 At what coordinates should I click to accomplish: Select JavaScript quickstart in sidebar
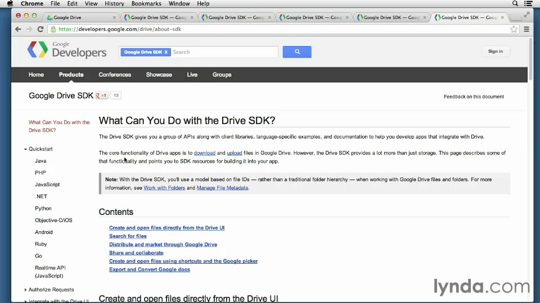coord(47,185)
